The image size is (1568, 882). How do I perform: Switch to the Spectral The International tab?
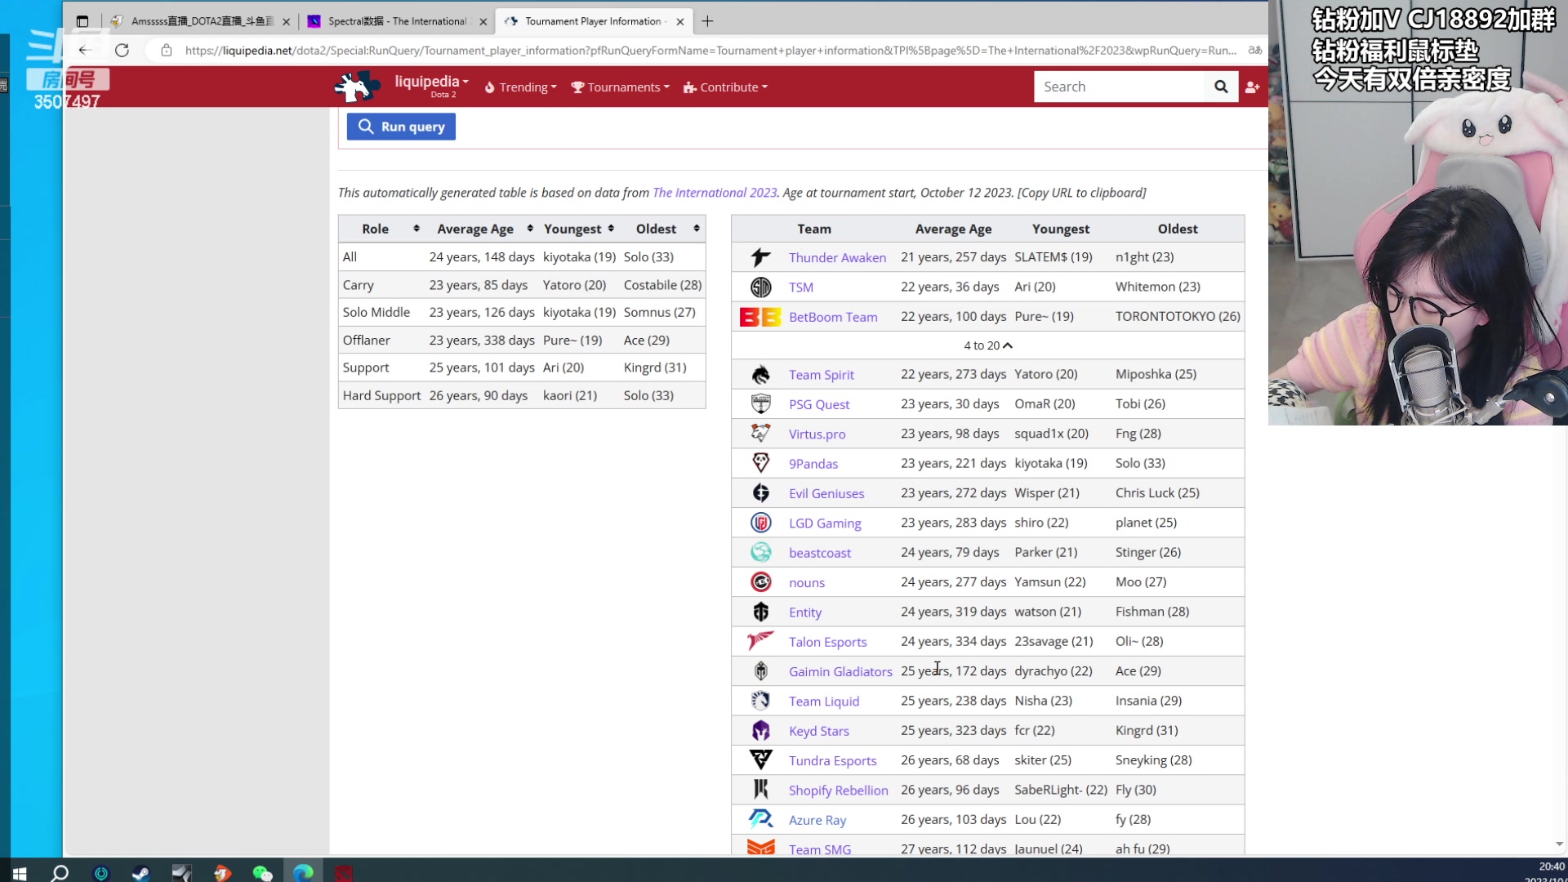(x=398, y=21)
